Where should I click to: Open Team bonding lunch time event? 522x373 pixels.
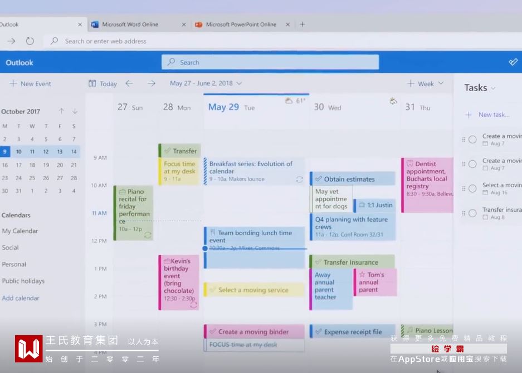pos(255,247)
